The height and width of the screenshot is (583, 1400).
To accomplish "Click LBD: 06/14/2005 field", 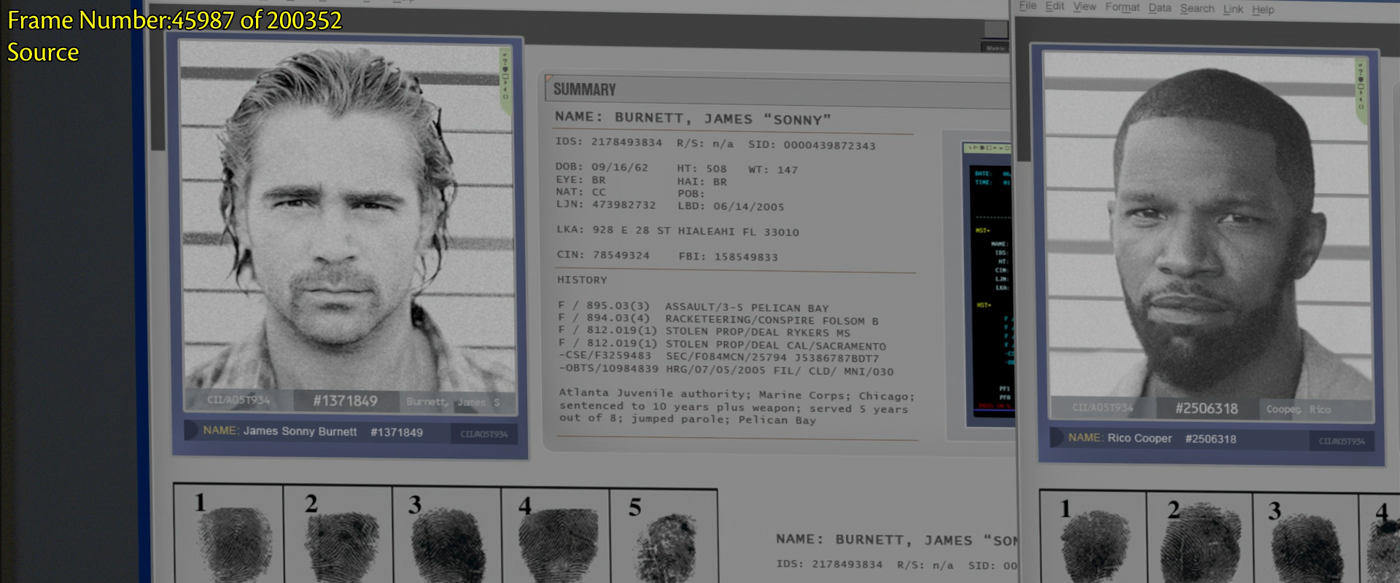I will point(731,206).
